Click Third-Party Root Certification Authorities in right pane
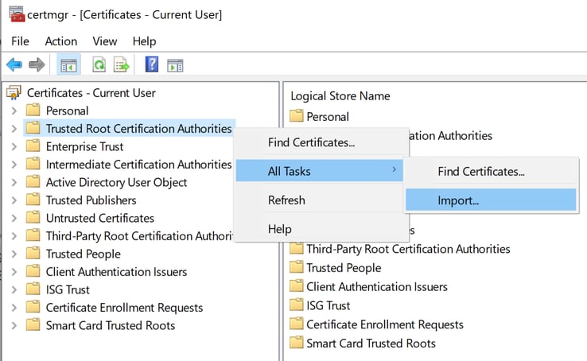Screen dimensions: 587x361 point(408,249)
